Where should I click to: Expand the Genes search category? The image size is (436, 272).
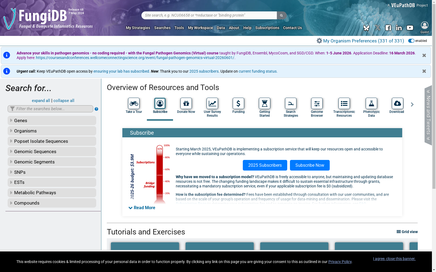(x=52, y=120)
